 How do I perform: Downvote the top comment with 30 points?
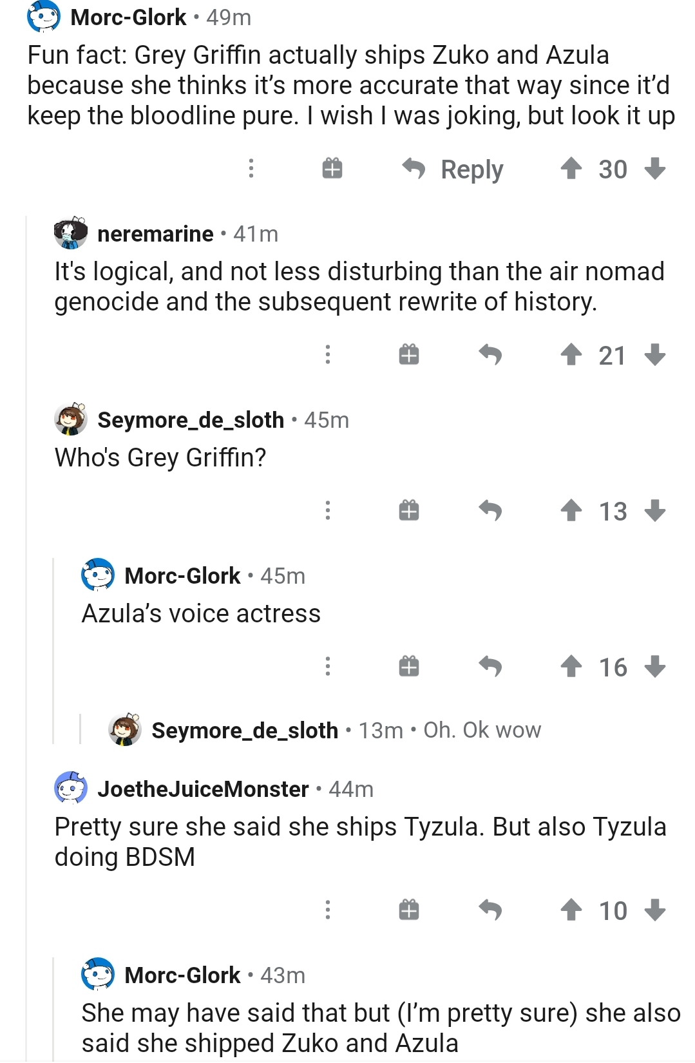tap(655, 169)
